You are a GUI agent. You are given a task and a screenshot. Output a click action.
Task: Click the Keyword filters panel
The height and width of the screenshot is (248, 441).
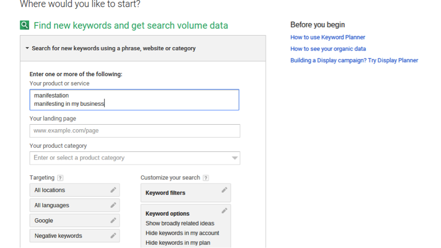click(186, 193)
